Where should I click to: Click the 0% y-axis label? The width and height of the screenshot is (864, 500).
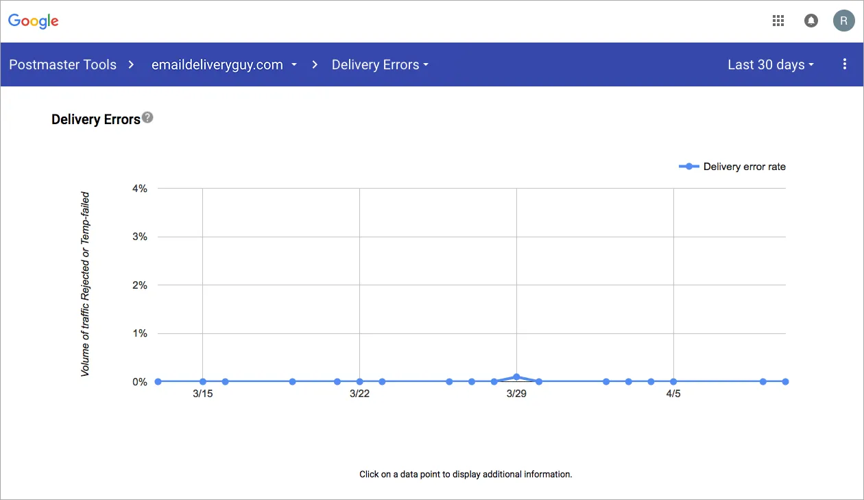tap(139, 382)
